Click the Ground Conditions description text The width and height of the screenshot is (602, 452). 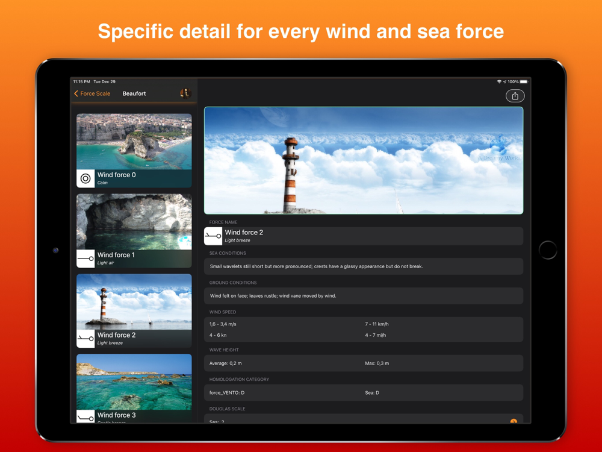tap(273, 296)
